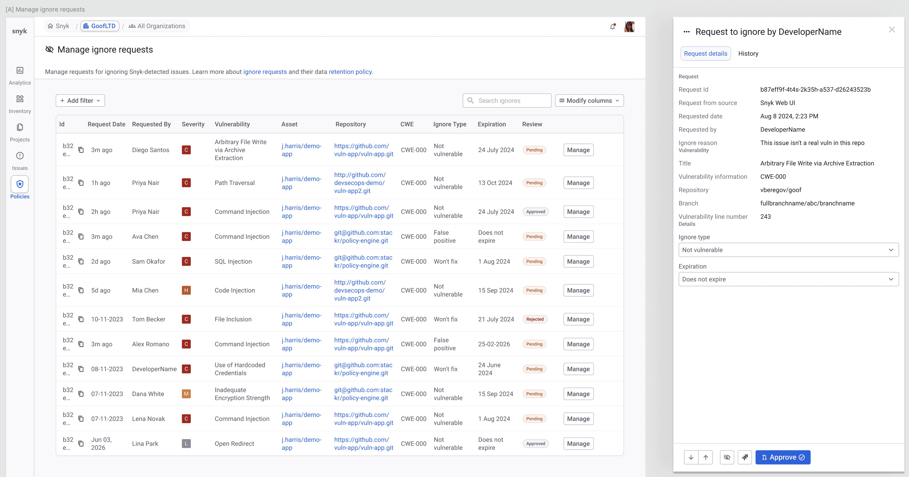The width and height of the screenshot is (909, 477).
Task: Click Manage for the Tom Becker rejected request
Action: [x=578, y=319]
